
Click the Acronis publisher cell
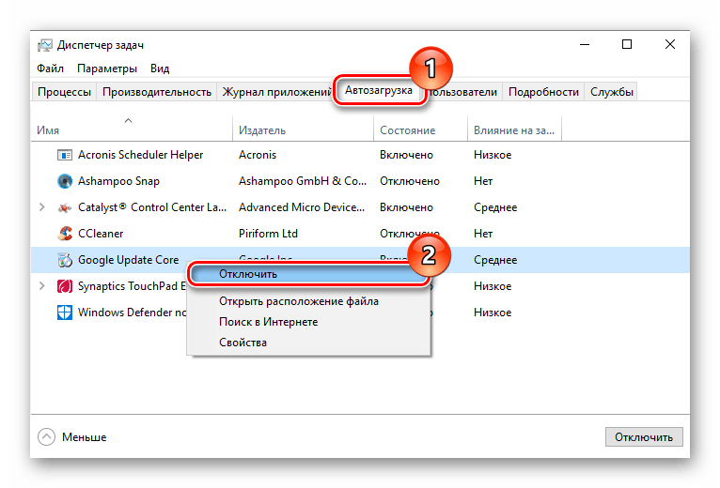click(258, 155)
